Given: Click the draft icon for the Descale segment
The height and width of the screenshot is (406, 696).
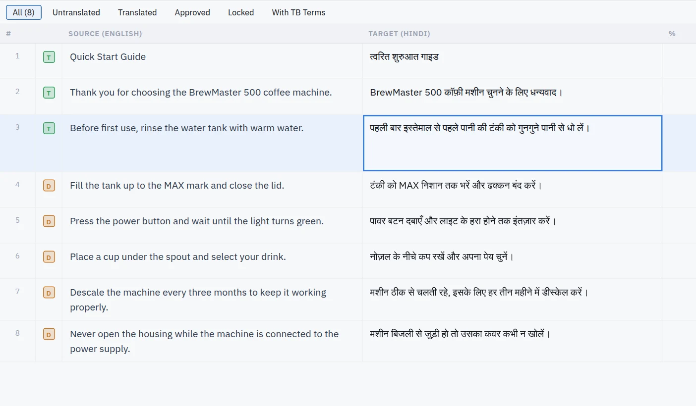Looking at the screenshot, I should [x=49, y=293].
